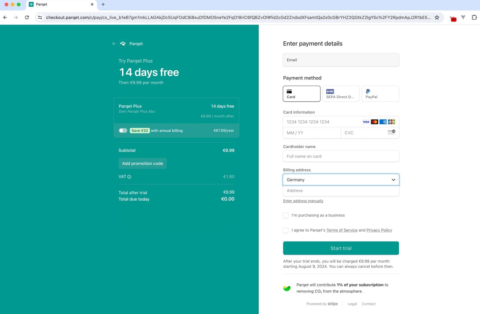The width and height of the screenshot is (480, 314).
Task: Click the gray V-shaped extension icon
Action: click(463, 17)
